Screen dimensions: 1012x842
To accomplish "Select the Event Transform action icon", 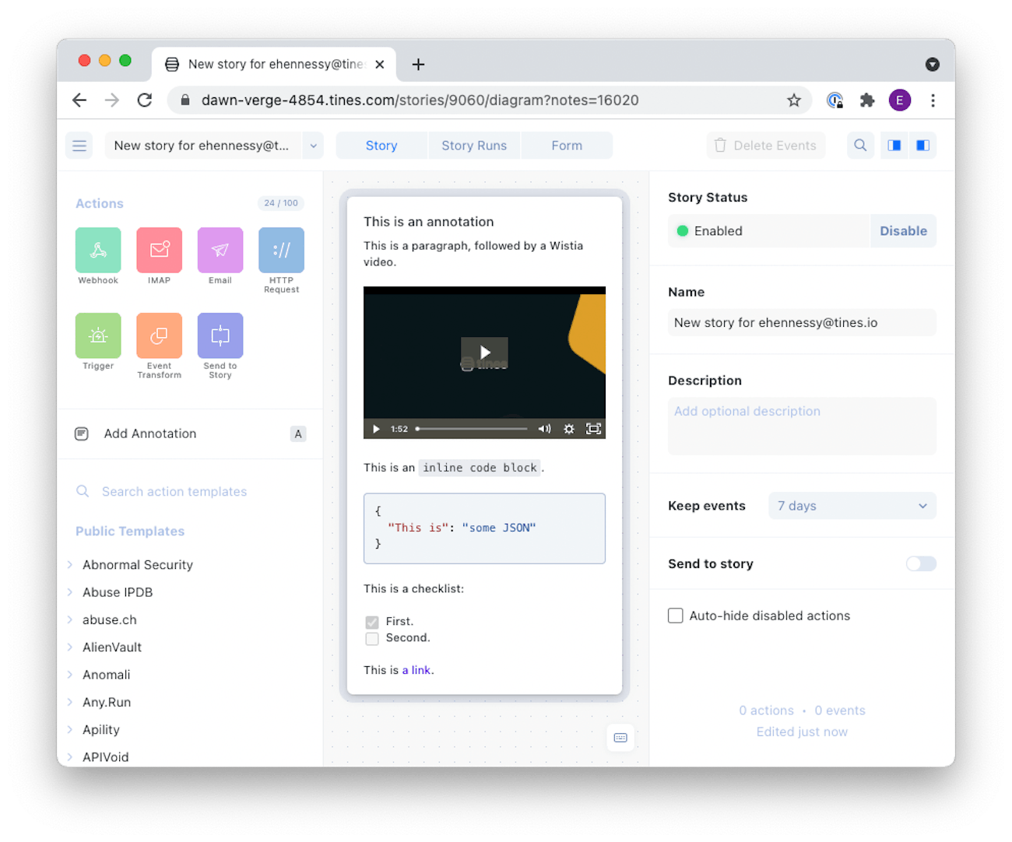I will pos(159,335).
